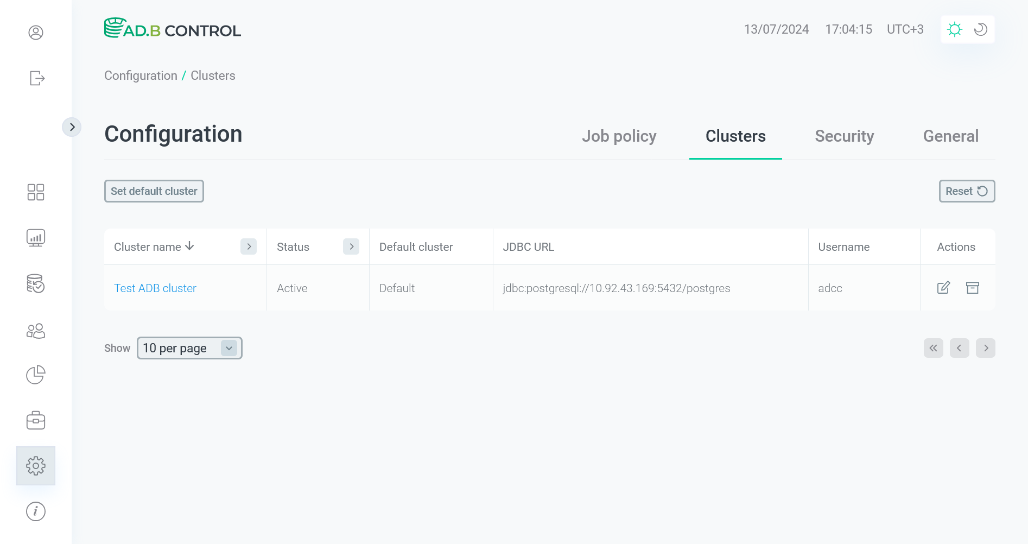Image resolution: width=1028 pixels, height=544 pixels.
Task: Open the 10 per page dropdown
Action: [189, 348]
